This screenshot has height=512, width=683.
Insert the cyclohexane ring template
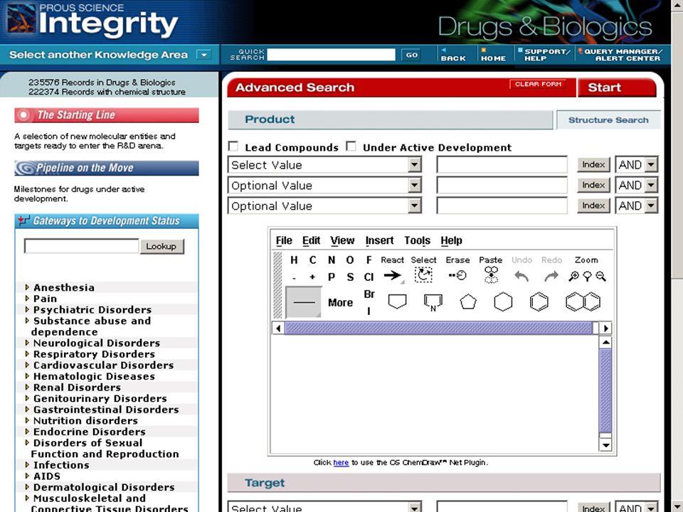coord(503,302)
